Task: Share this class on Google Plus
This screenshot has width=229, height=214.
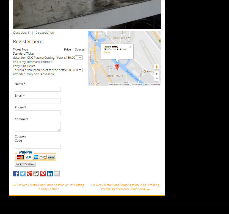Action: pyautogui.click(x=29, y=173)
